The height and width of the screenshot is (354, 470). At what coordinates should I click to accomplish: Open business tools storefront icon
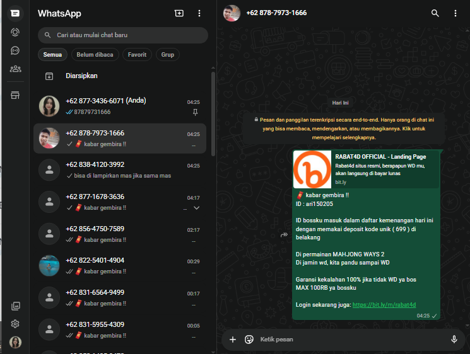(15, 95)
